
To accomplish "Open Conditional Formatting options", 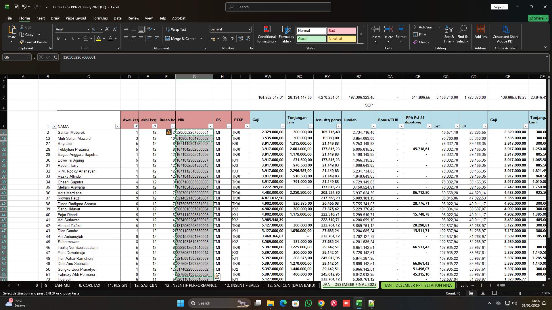I will tap(267, 34).
